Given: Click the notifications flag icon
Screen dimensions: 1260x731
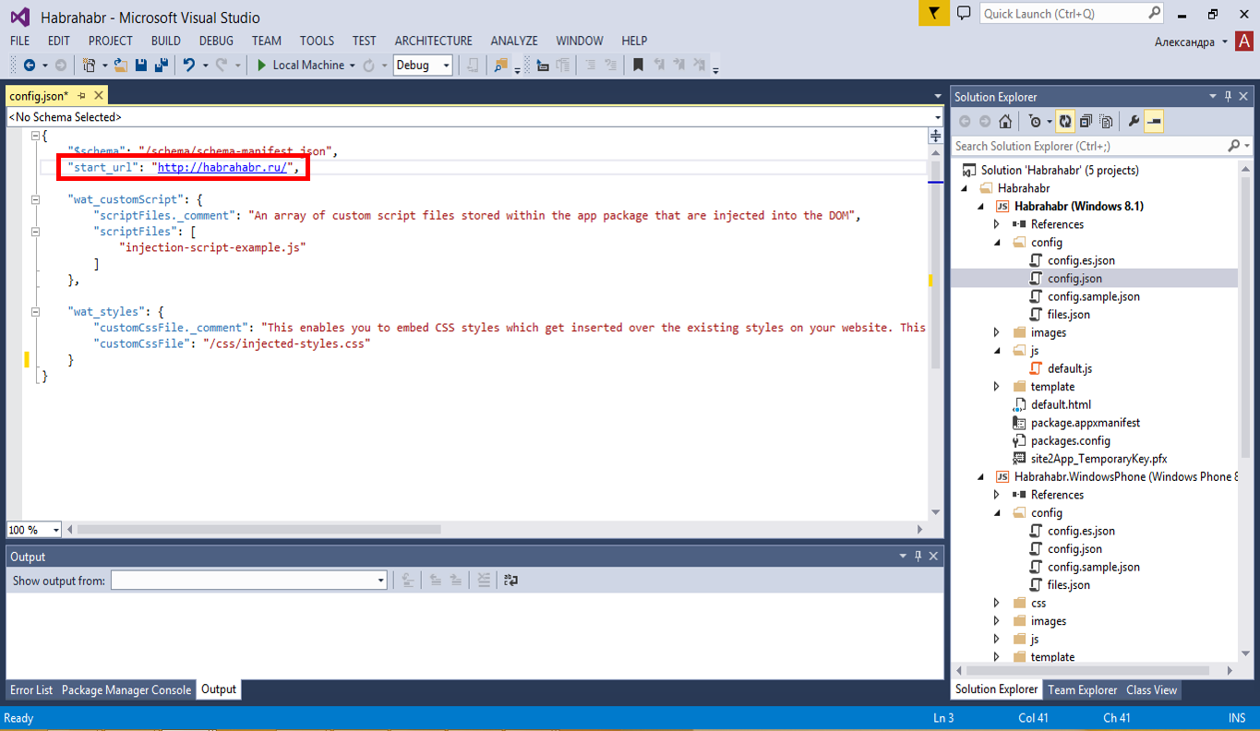Looking at the screenshot, I should [933, 13].
